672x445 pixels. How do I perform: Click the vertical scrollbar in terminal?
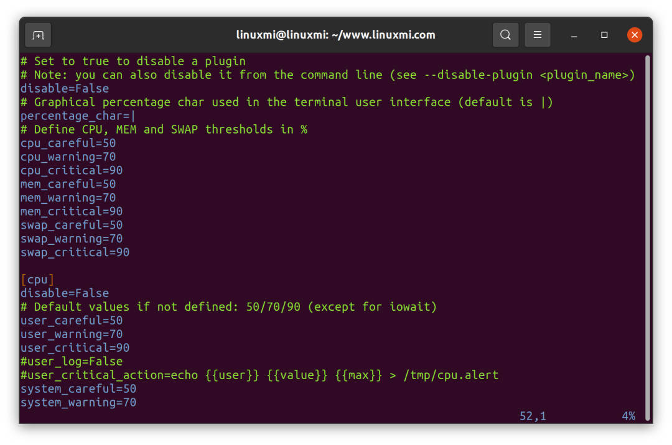648,237
